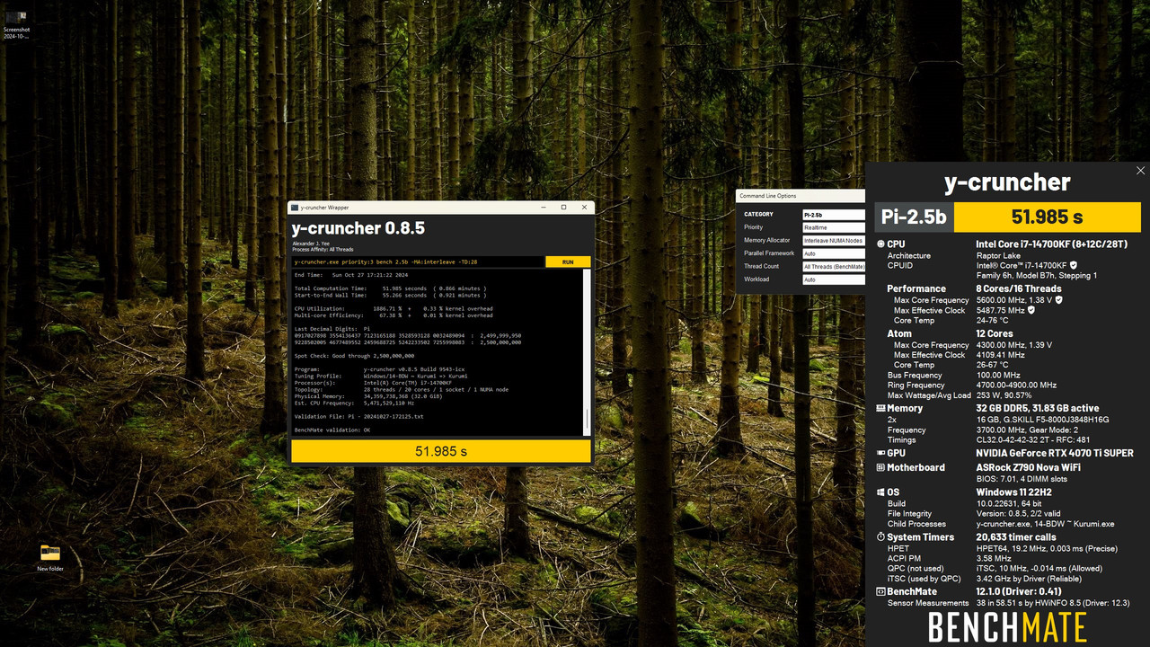Click the '12 Cores' Atom text
The width and height of the screenshot is (1150, 647).
pyautogui.click(x=995, y=333)
